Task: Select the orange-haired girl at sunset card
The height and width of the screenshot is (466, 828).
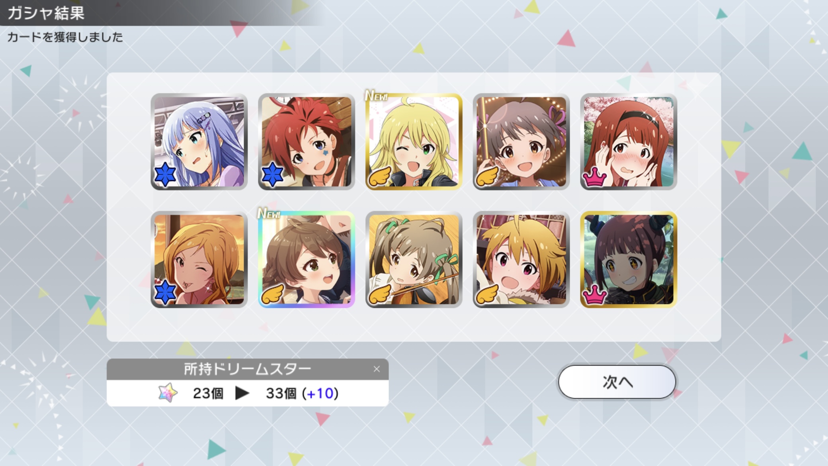Action: [x=199, y=259]
